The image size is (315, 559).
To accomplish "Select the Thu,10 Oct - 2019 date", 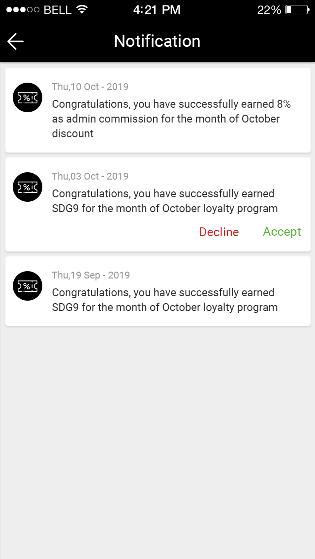I will (x=90, y=87).
